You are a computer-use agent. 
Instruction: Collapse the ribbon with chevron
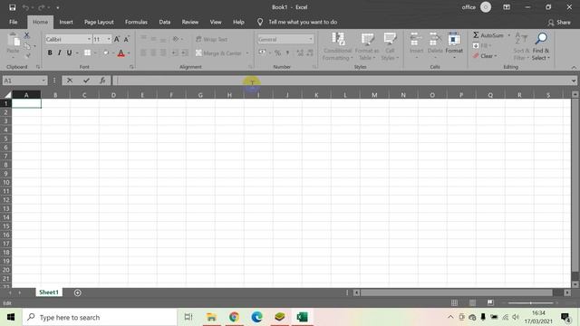click(x=574, y=67)
